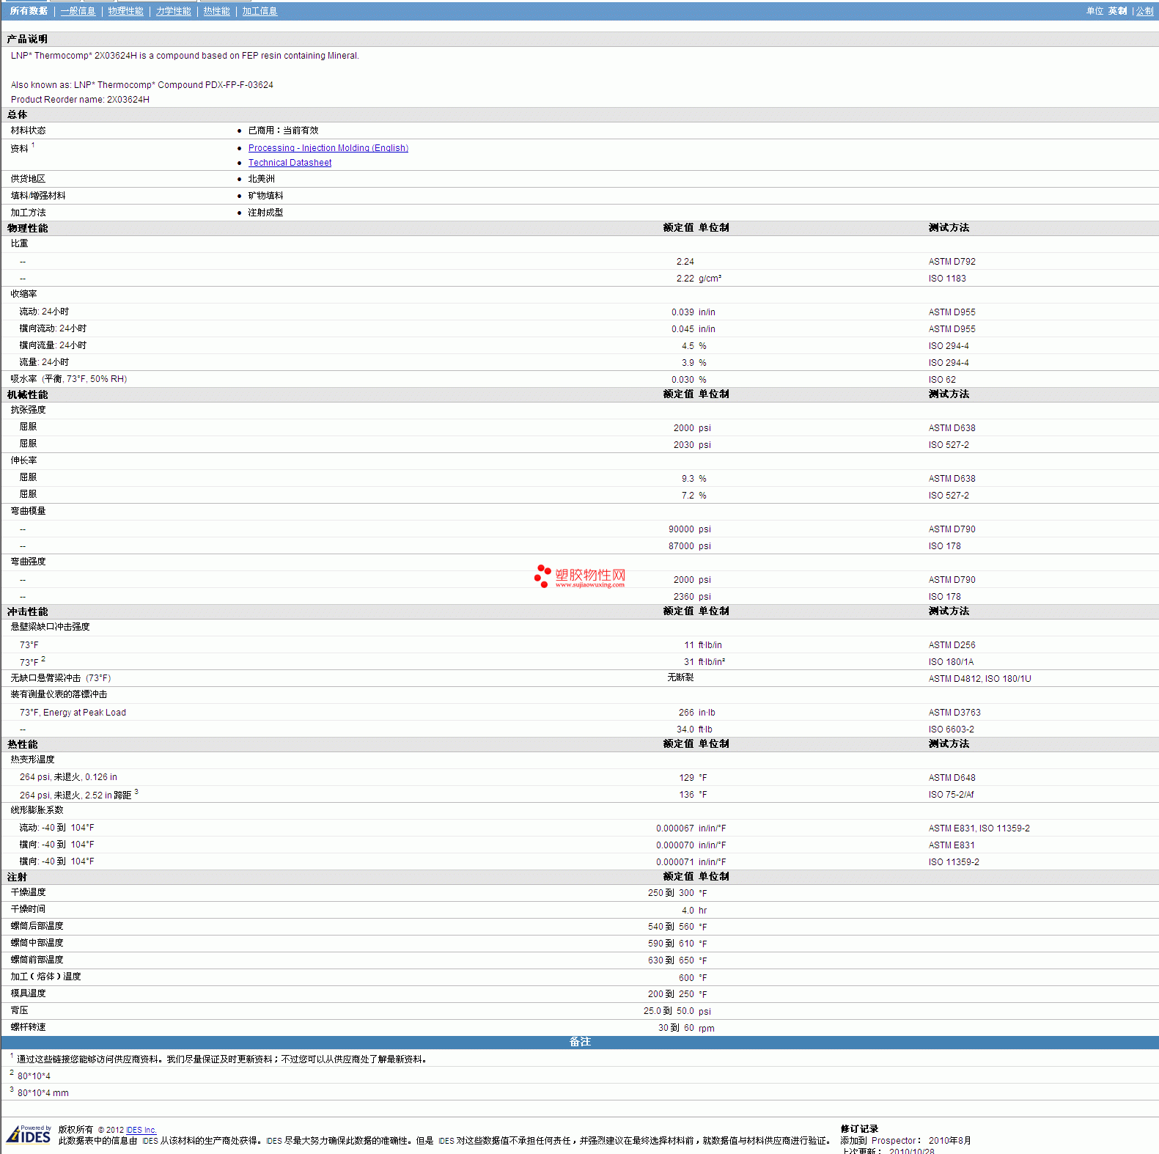Click the 修订记录 heading
The width and height of the screenshot is (1159, 1154).
(x=859, y=1129)
